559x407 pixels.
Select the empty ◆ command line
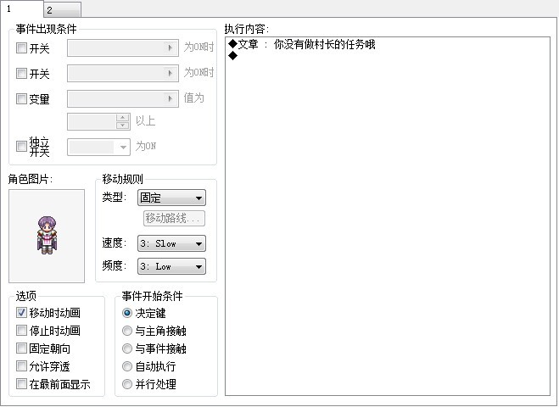[x=232, y=56]
